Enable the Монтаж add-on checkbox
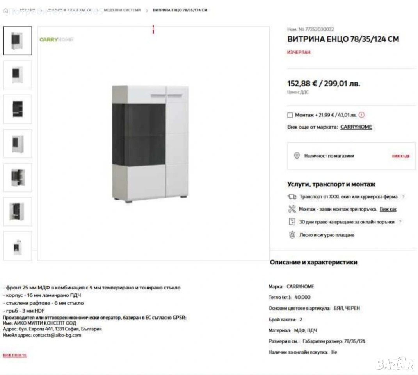The width and height of the screenshot is (418, 375). (x=290, y=115)
